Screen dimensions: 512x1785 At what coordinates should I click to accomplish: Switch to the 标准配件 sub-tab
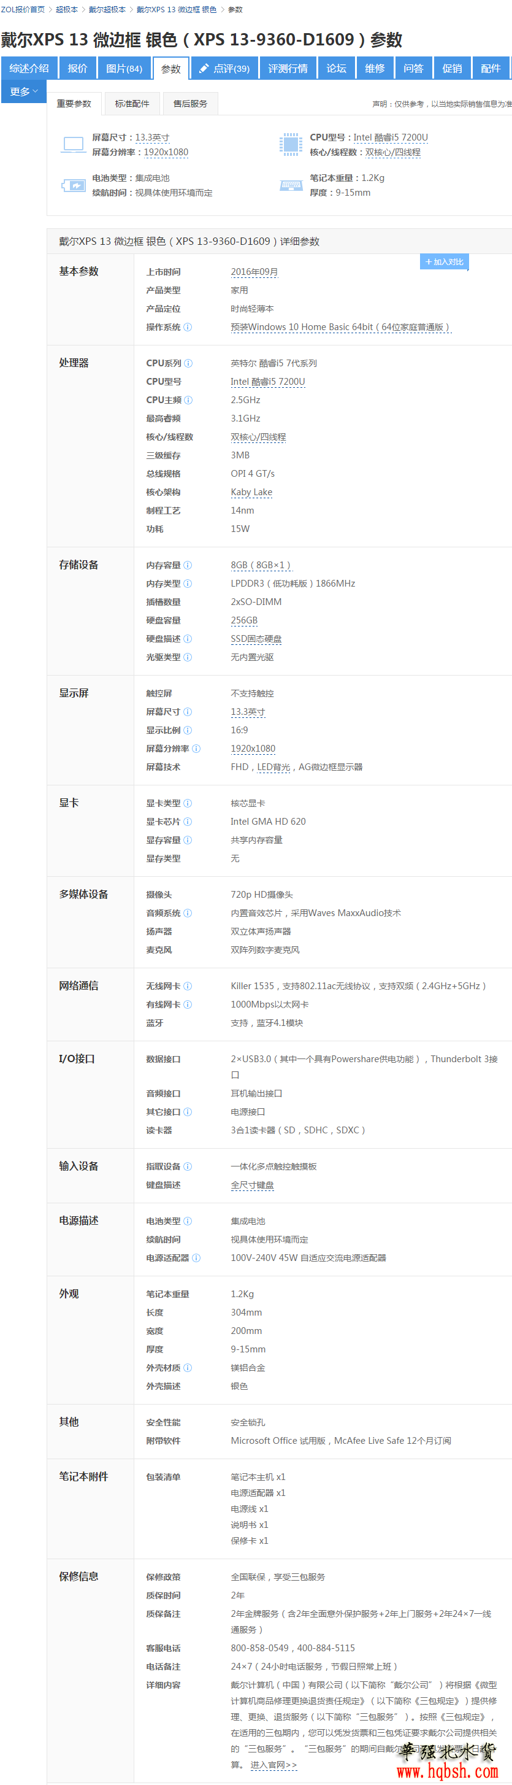click(132, 103)
